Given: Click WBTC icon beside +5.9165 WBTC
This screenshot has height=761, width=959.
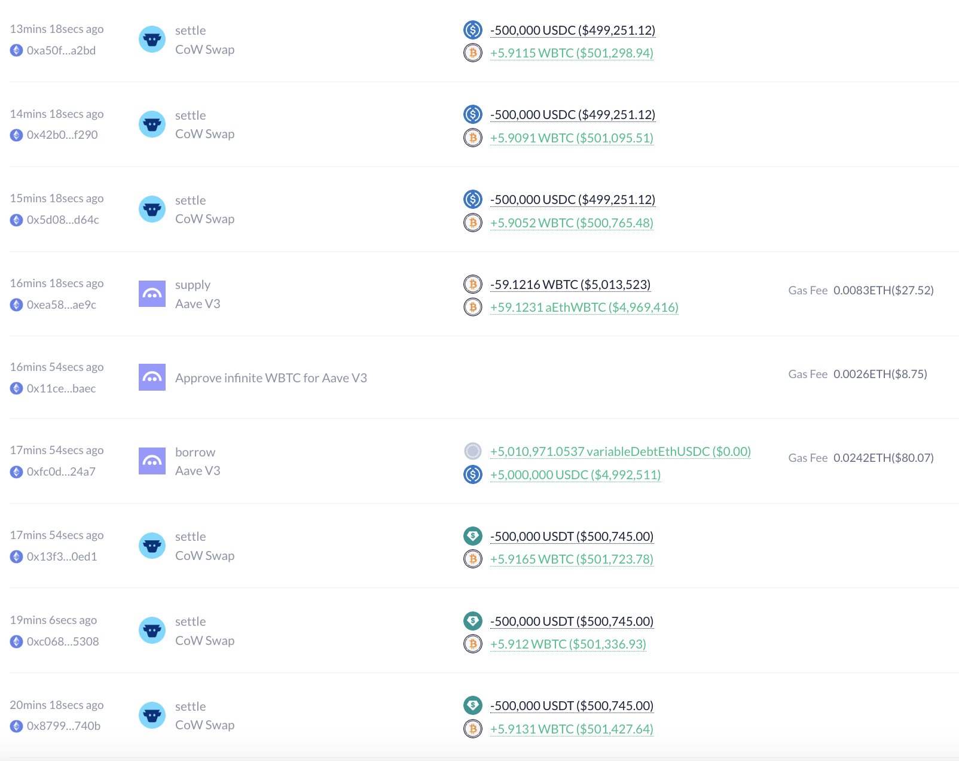Looking at the screenshot, I should (473, 559).
